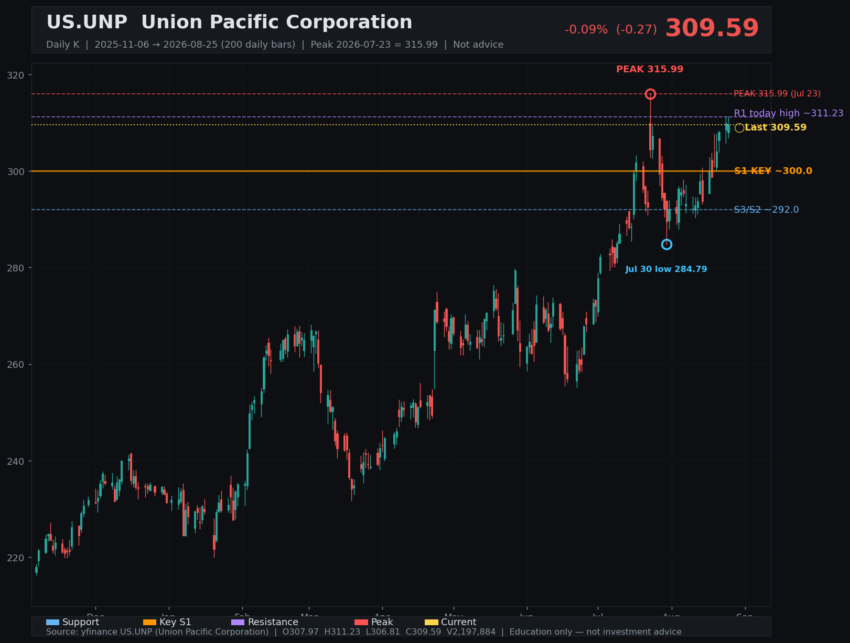850x643 pixels.
Task: Click the PEAK 315.99 label above the marker
Action: [650, 69]
